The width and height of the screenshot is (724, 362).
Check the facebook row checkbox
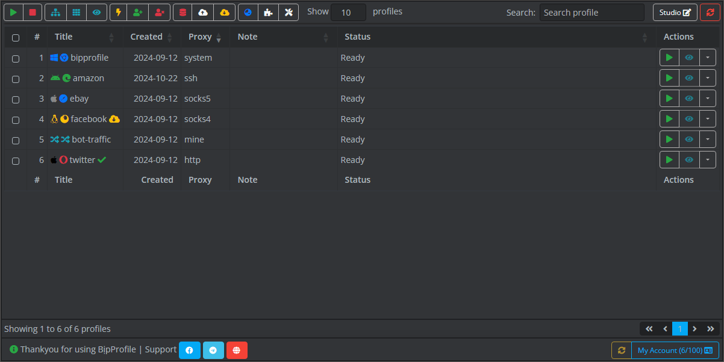click(x=16, y=120)
